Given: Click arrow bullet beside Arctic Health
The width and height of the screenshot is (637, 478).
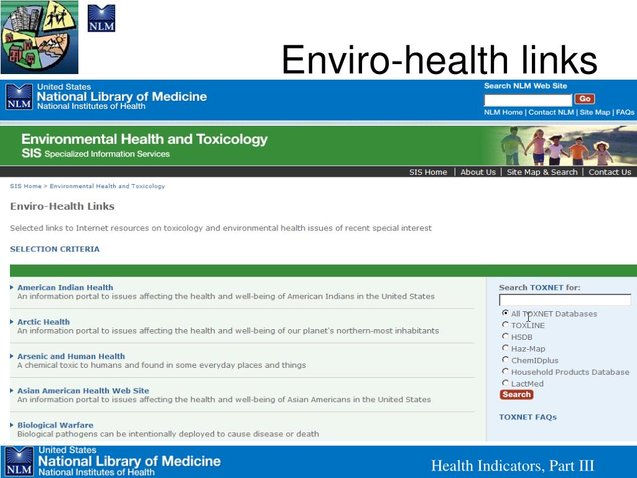Looking at the screenshot, I should point(12,322).
